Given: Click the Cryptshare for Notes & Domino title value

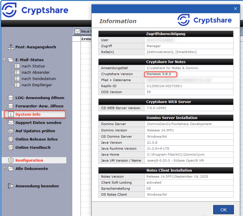Looking at the screenshot, I should (x=172, y=68).
